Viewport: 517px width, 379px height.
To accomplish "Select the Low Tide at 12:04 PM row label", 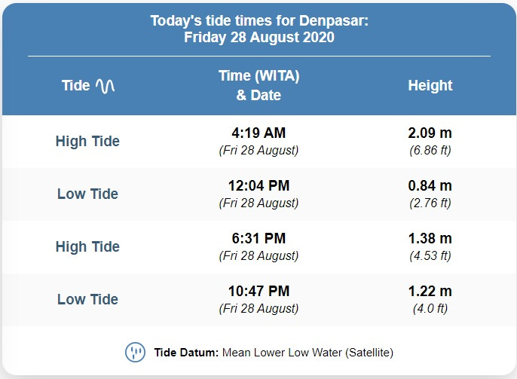I will click(x=87, y=194).
